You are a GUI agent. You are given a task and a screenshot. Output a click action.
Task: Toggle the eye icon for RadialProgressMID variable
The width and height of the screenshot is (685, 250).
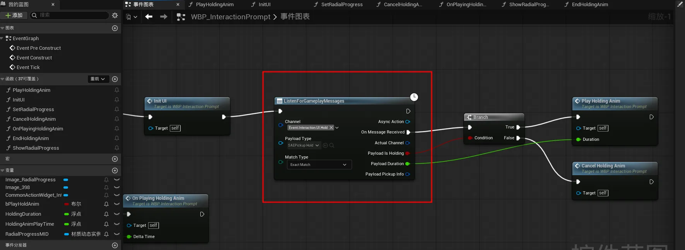117,234
